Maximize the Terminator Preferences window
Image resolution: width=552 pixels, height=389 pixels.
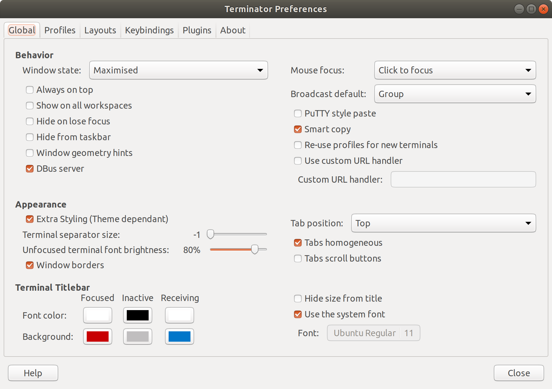point(531,9)
